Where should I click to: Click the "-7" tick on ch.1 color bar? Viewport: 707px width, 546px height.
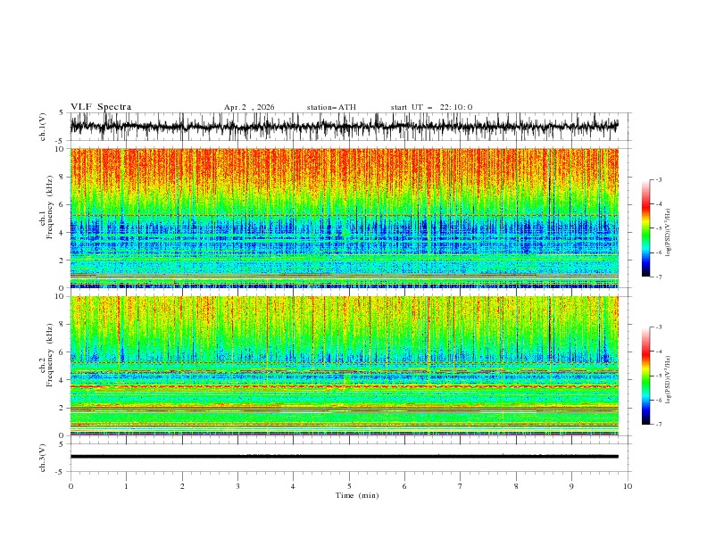click(x=659, y=277)
